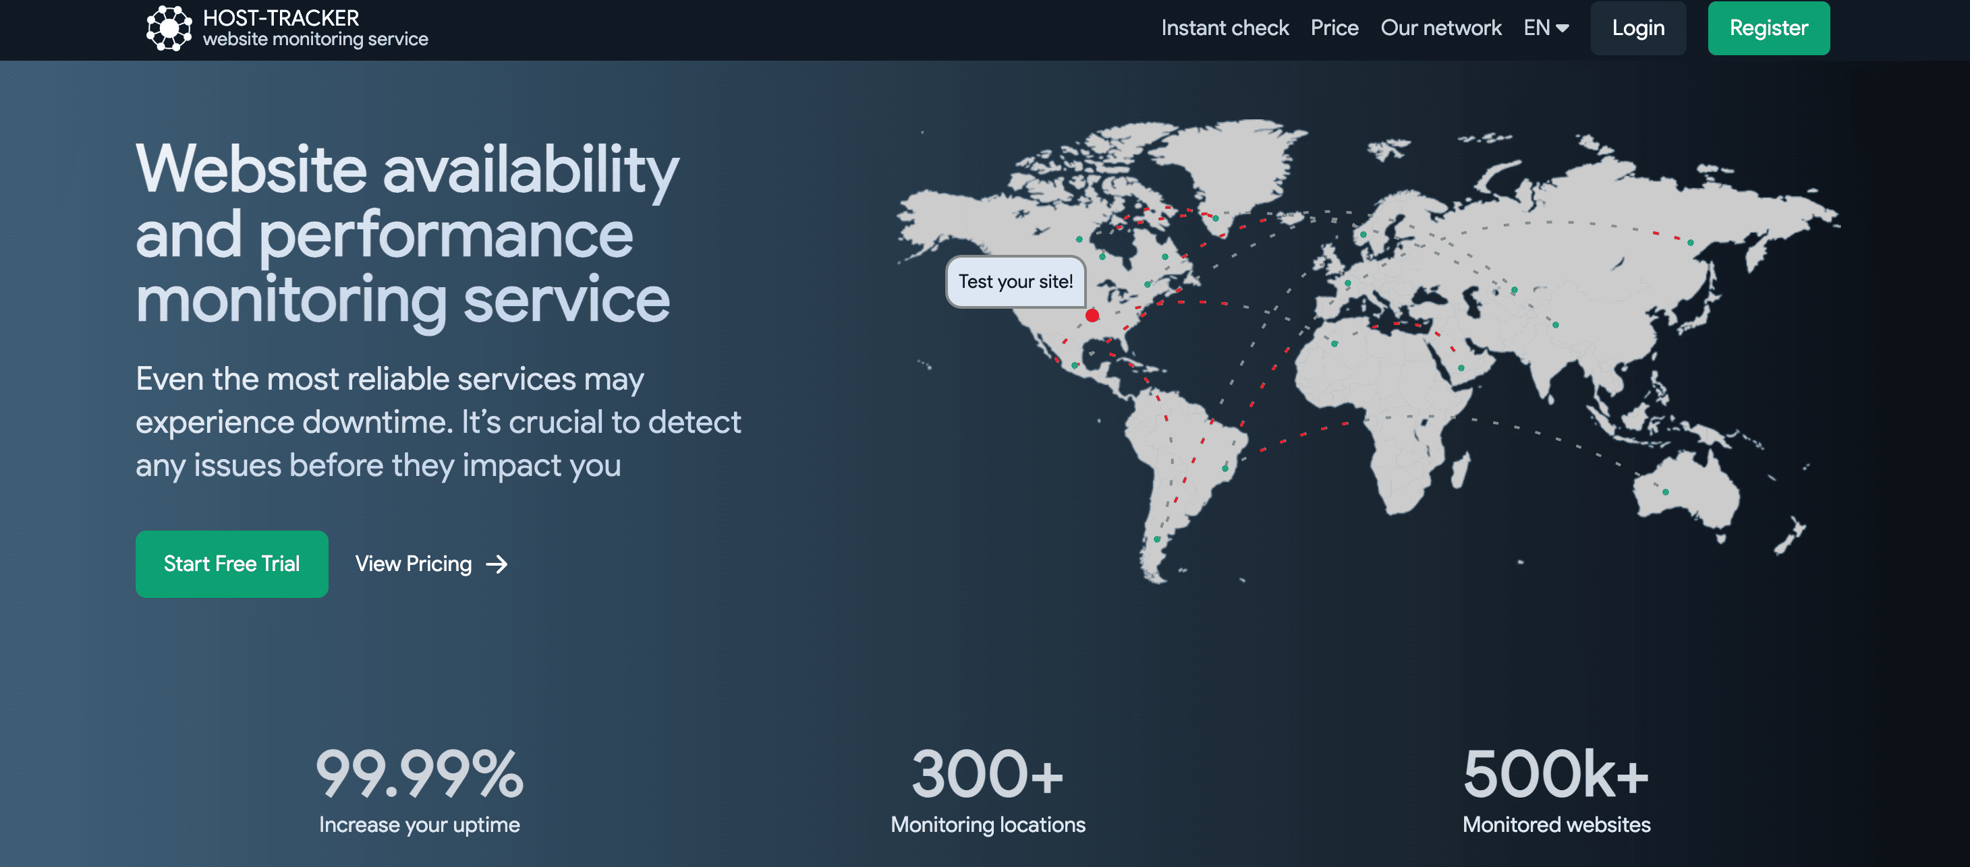Click the green monitoring dot in Australia
The height and width of the screenshot is (867, 1970).
pos(1665,491)
